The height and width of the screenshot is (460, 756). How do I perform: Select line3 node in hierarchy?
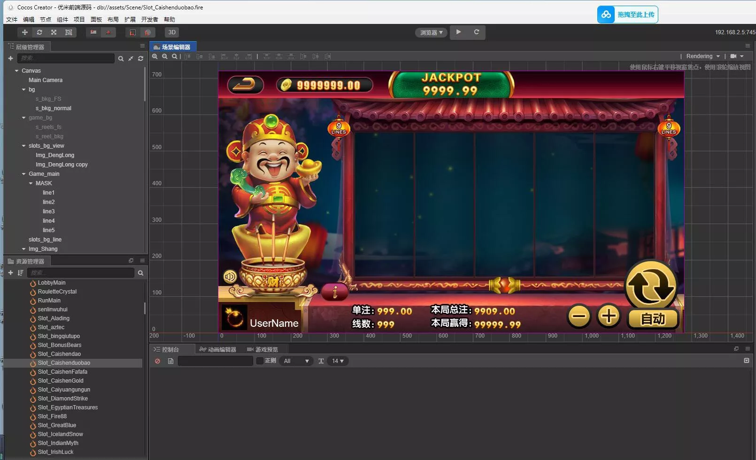tap(49, 211)
